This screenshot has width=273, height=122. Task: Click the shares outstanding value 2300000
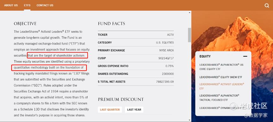[168, 74]
